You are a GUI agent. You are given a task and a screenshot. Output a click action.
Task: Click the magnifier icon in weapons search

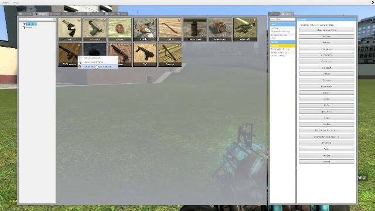[x=54, y=19]
